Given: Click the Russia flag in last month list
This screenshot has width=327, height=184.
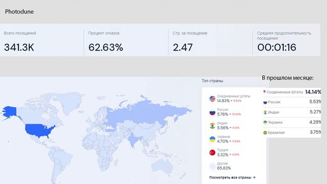Looking at the screenshot, I should (x=265, y=102).
